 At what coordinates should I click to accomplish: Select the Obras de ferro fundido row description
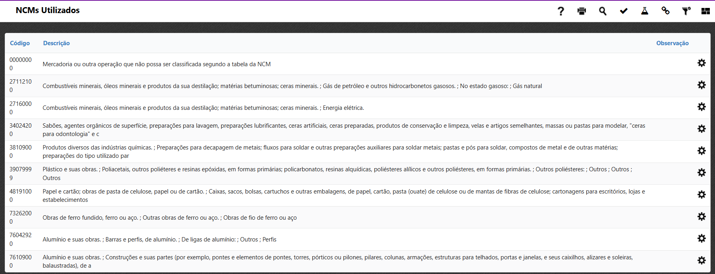click(170, 218)
